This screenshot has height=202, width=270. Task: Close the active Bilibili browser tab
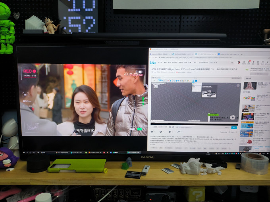click(x=216, y=54)
